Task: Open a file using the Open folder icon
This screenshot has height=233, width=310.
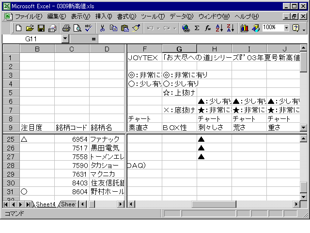Action: 30,28
